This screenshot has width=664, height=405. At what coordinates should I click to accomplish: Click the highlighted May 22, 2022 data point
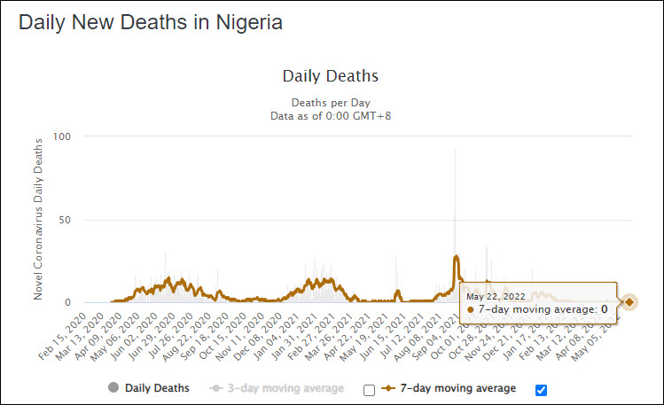[x=629, y=302]
